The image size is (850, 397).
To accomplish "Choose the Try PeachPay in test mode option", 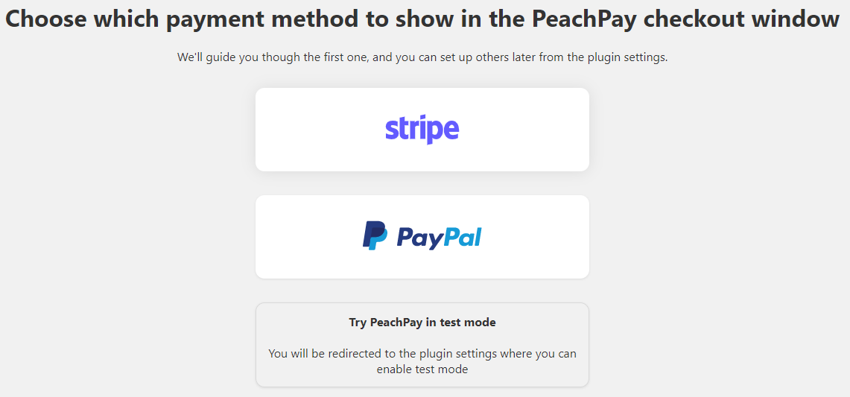I will point(422,345).
